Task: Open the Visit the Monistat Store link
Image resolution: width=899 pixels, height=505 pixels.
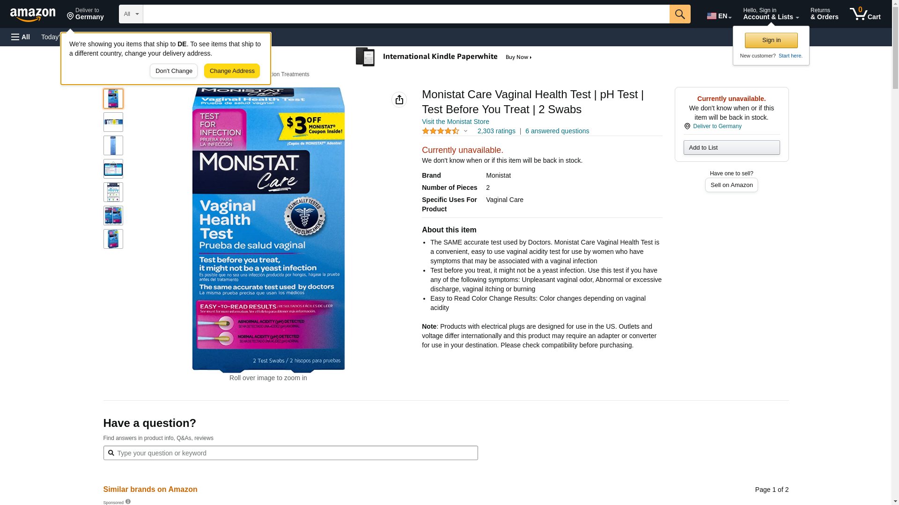Action: [456, 122]
